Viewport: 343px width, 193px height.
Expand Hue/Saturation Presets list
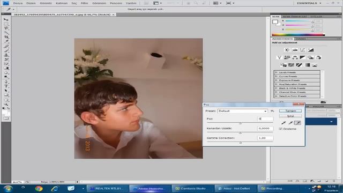point(277,84)
